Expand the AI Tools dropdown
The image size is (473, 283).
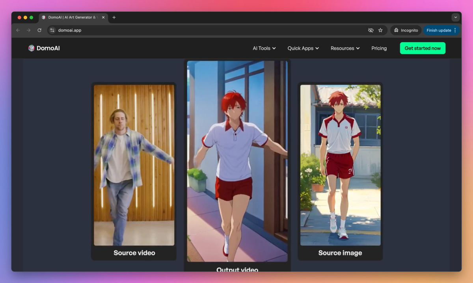pyautogui.click(x=264, y=48)
